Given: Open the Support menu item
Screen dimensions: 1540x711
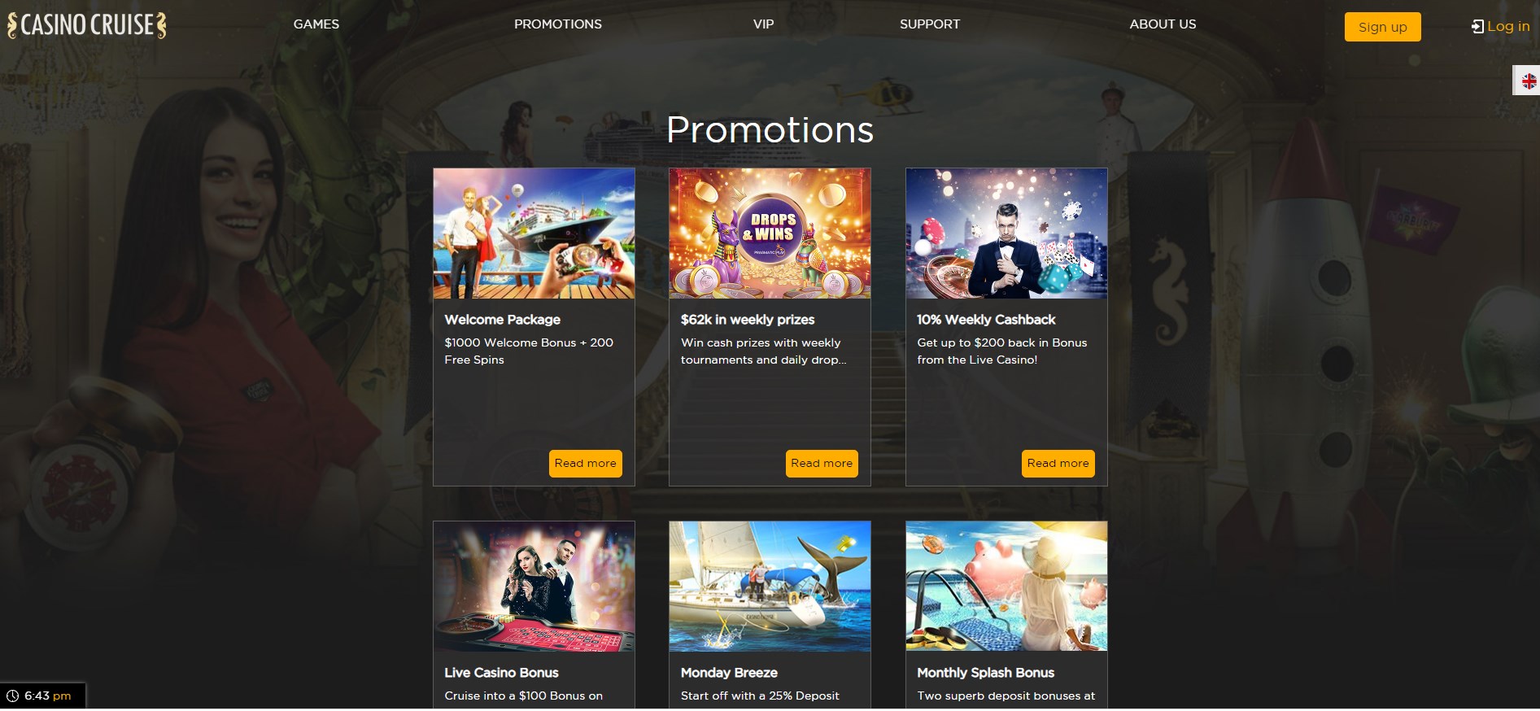Looking at the screenshot, I should click(930, 24).
